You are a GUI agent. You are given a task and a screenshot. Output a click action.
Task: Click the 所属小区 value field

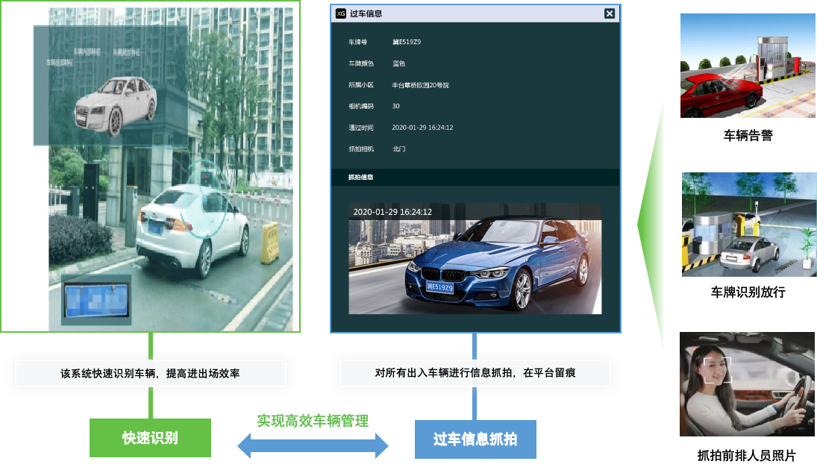point(421,85)
